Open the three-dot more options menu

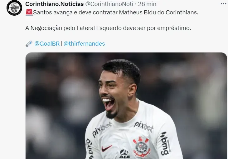click(x=224, y=4)
